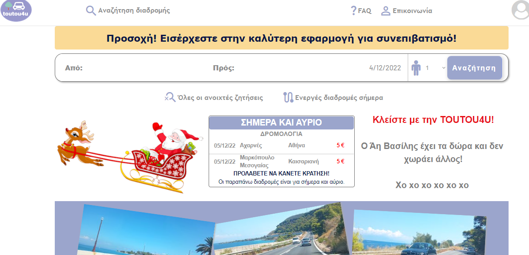Click the ΣΗΜΕΡΑ ΚΑΙ ΑΥΡΙΟ header
The width and height of the screenshot is (529, 255).
(x=282, y=123)
